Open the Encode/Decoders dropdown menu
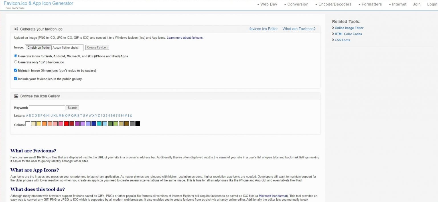The height and width of the screenshot is (202, 438). coord(333,4)
